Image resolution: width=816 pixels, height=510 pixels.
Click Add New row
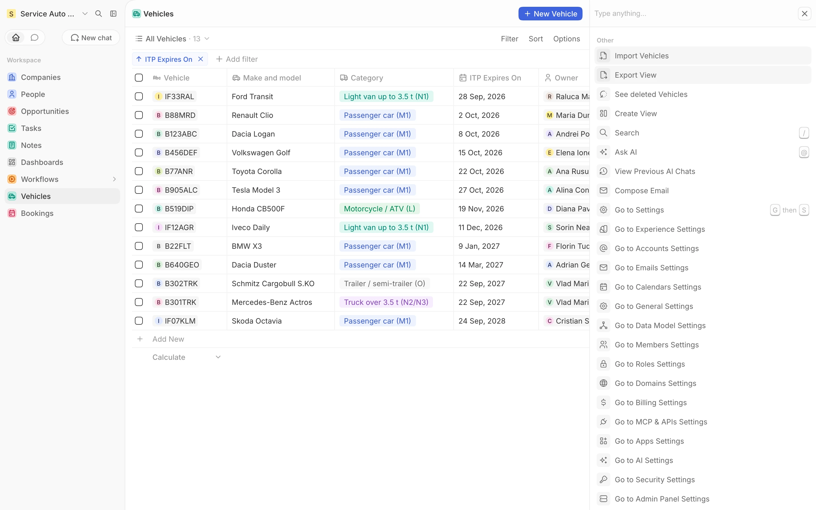click(168, 339)
